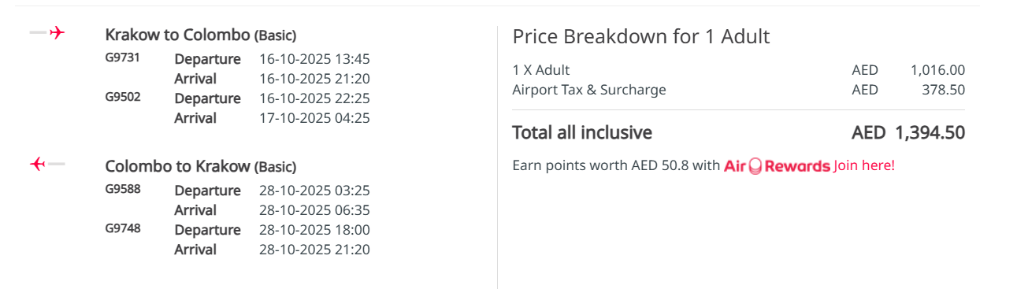The height and width of the screenshot is (300, 1017).
Task: Click the surcharge amount 378.50
Action: point(943,90)
